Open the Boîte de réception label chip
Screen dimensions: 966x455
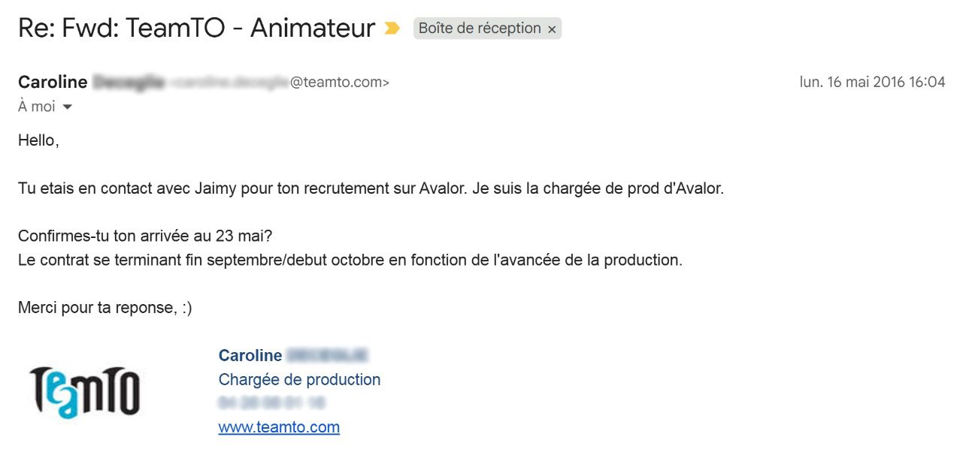[480, 29]
